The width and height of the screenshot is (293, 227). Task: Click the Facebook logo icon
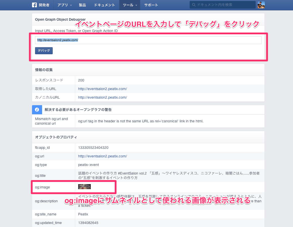(x=34, y=5)
